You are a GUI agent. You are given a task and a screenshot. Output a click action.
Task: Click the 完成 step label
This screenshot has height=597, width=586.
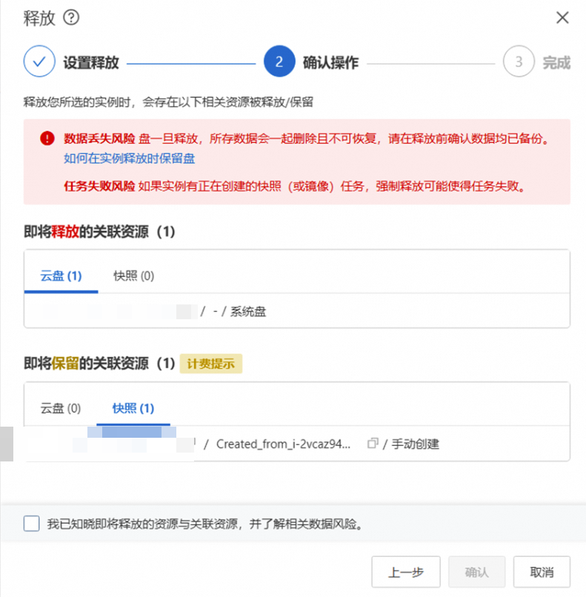(x=556, y=62)
